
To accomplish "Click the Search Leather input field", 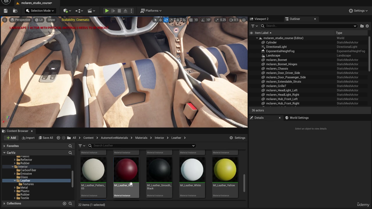I will pyautogui.click(x=142, y=146).
